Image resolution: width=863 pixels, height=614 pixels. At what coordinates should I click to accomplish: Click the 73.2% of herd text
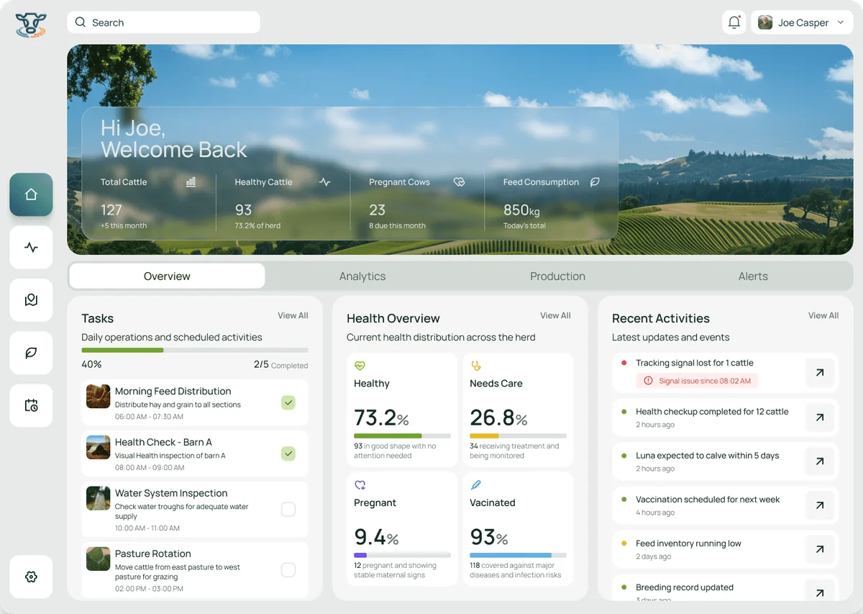coord(257,225)
